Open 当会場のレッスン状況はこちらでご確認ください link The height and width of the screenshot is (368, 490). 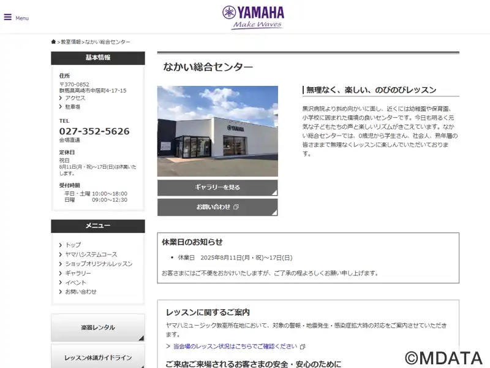(235, 347)
